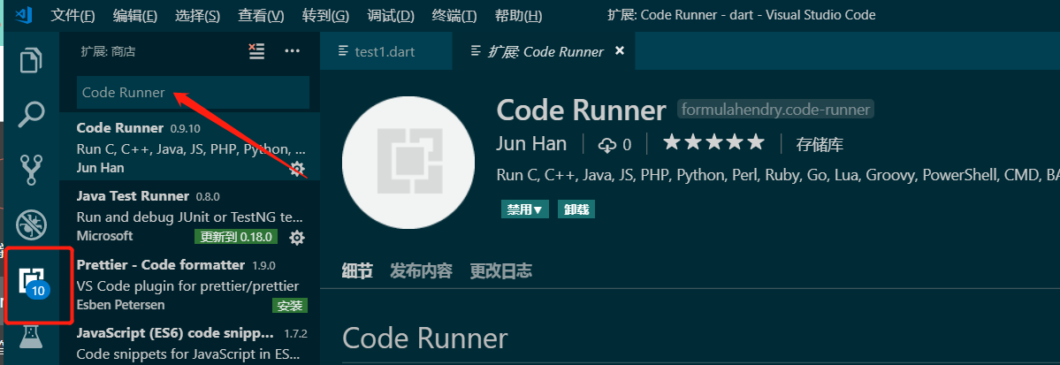Open Java Test Runner gear settings
This screenshot has height=365, width=1060.
[x=297, y=237]
